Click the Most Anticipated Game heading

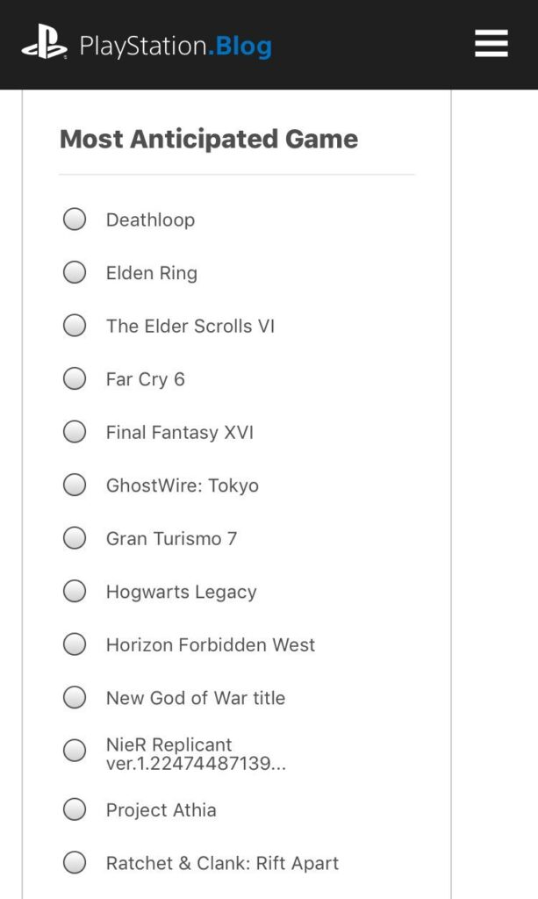click(x=209, y=140)
